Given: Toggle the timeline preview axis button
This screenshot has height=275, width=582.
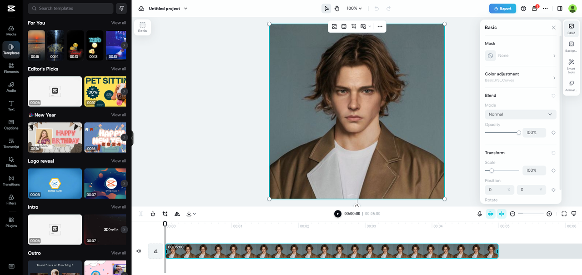Looking at the screenshot, I should coord(502,214).
